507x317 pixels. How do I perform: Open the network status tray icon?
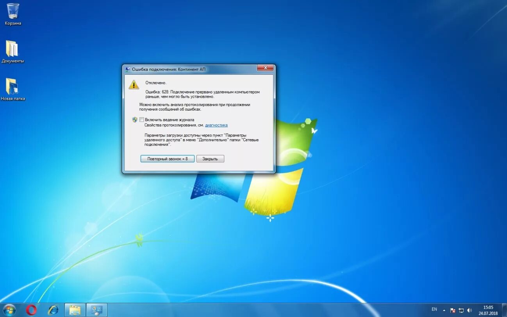point(461,310)
